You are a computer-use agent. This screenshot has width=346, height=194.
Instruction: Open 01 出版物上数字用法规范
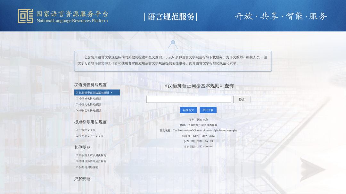(x=91, y=156)
